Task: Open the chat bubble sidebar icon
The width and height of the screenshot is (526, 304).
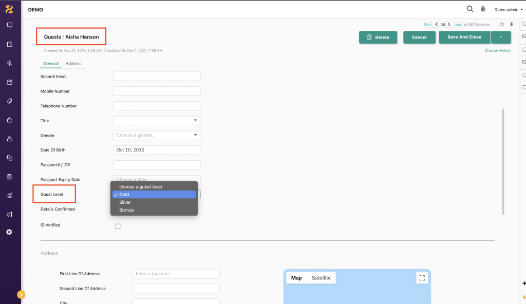Action: (x=9, y=25)
